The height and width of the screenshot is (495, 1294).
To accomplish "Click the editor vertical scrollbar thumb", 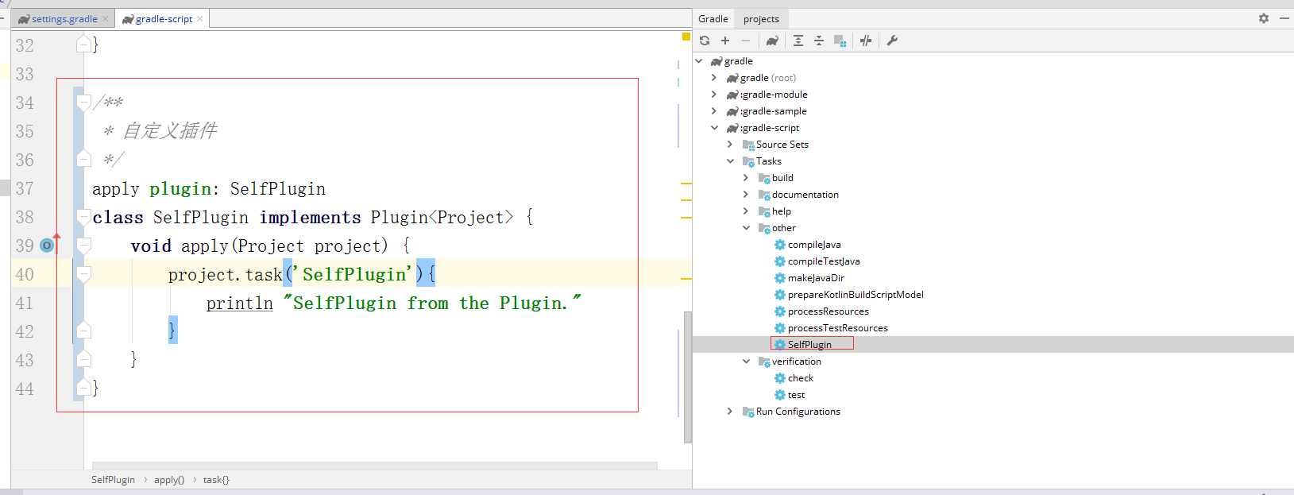I will pos(688,373).
